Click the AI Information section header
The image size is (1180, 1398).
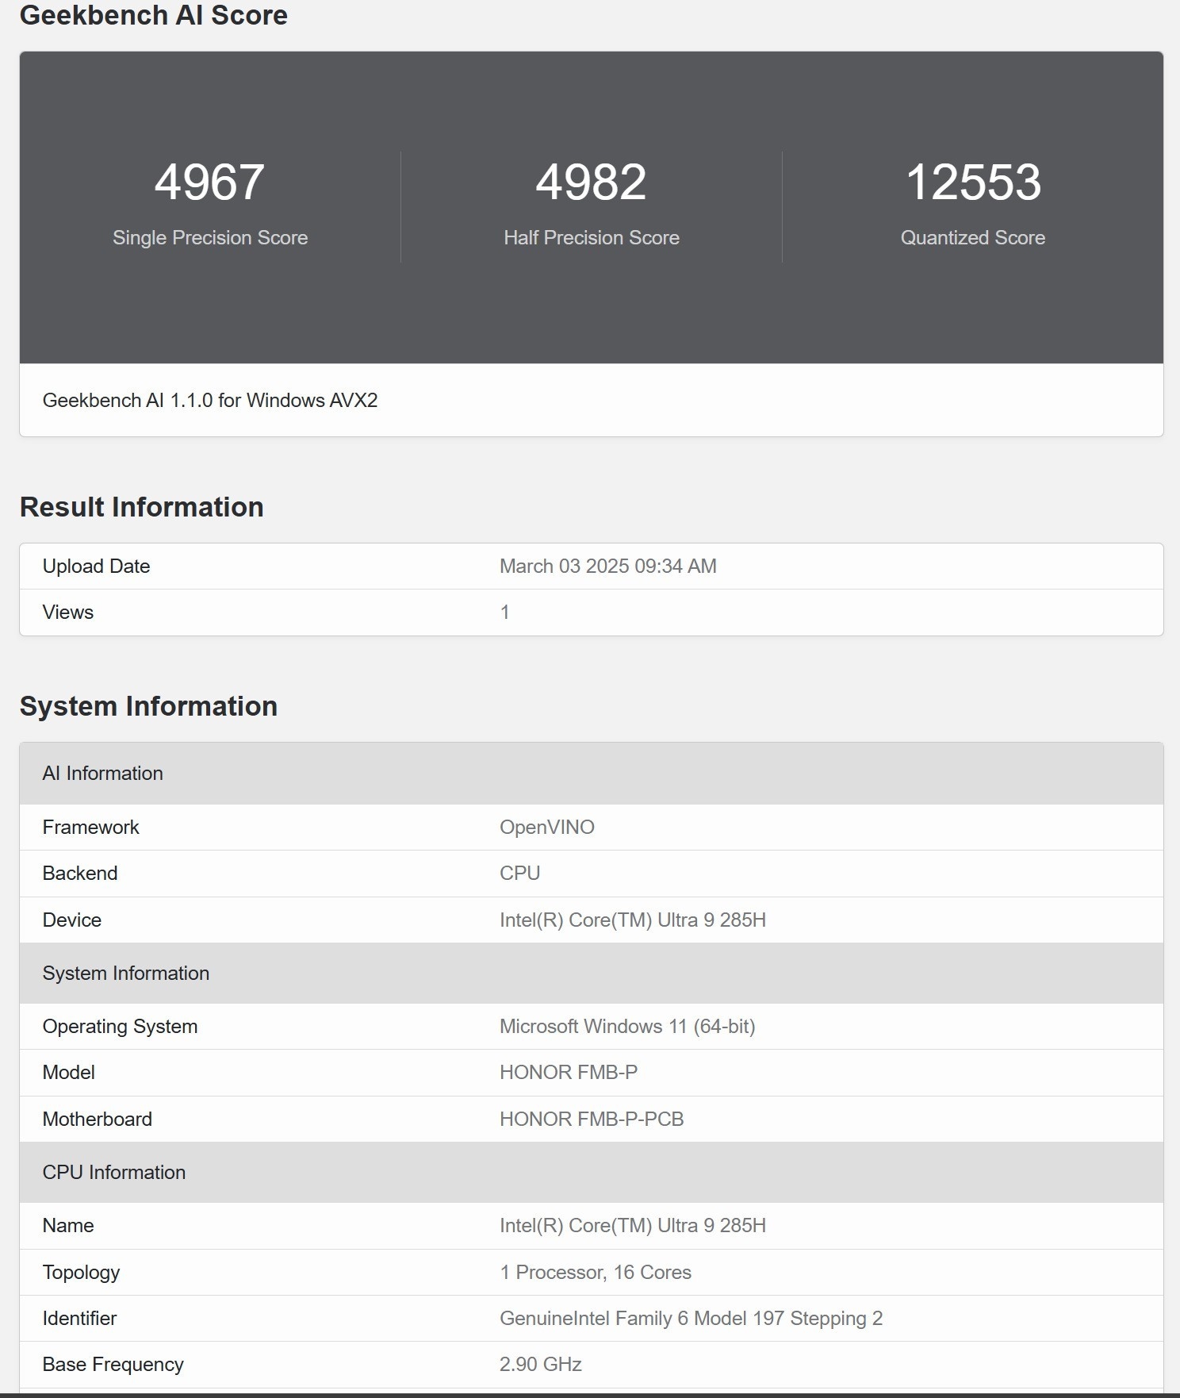103,774
